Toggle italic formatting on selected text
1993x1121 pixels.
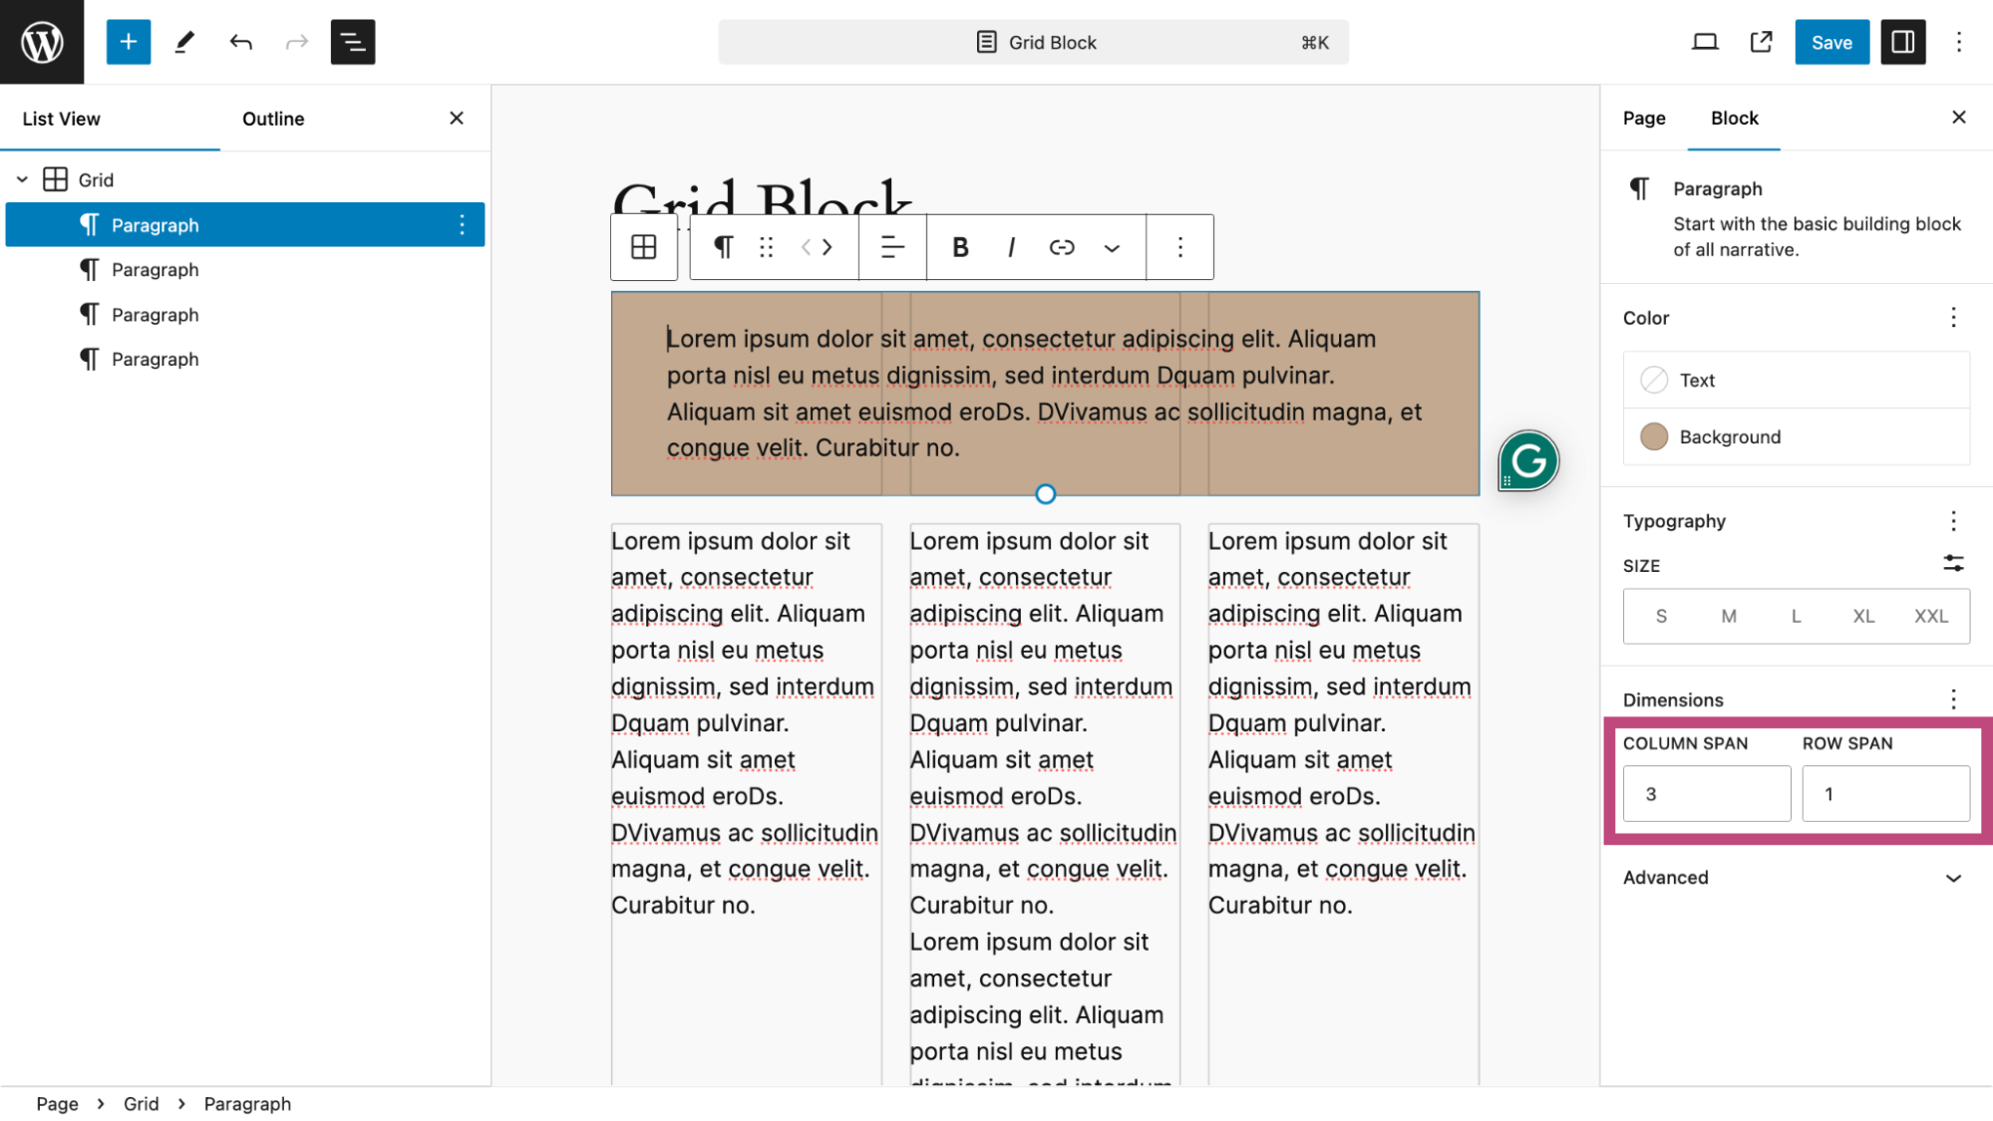click(x=1012, y=248)
